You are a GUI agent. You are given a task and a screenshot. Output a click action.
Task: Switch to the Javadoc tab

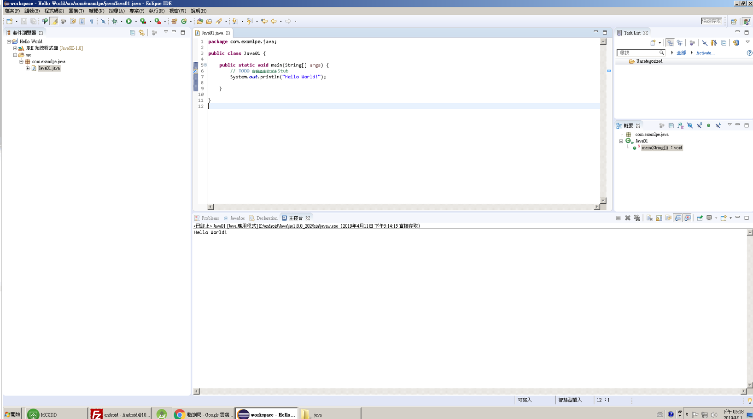tap(234, 218)
